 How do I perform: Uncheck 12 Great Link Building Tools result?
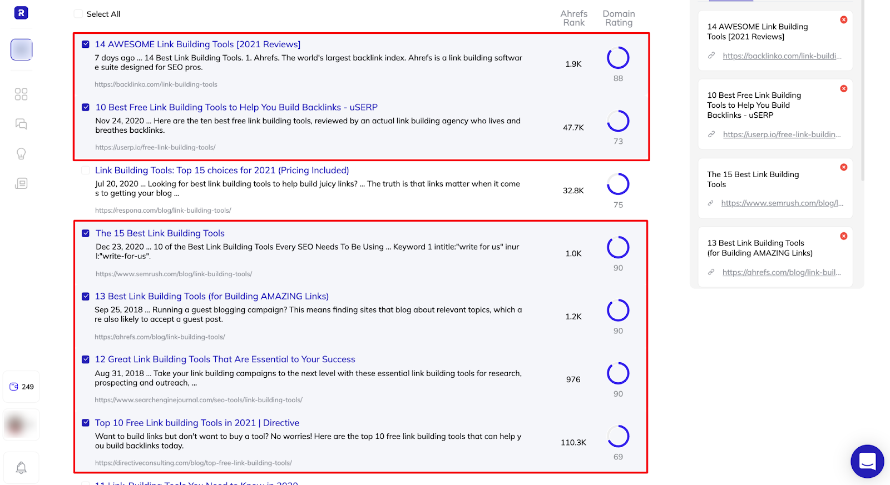(86, 359)
